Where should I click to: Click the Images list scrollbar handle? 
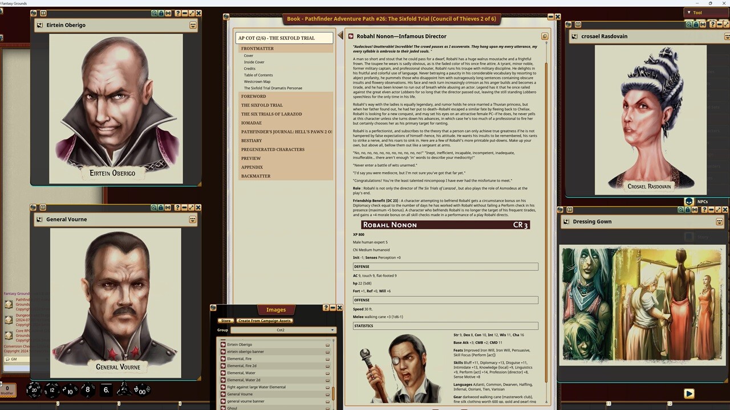332,393
